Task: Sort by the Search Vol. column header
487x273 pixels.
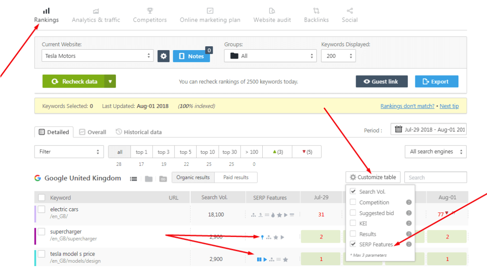Action: click(x=214, y=197)
